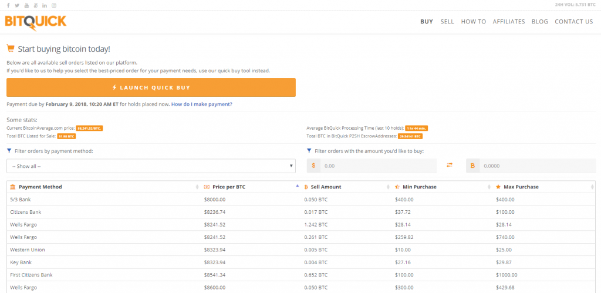Open the Instagram icon
601x293 pixels.
54,5
